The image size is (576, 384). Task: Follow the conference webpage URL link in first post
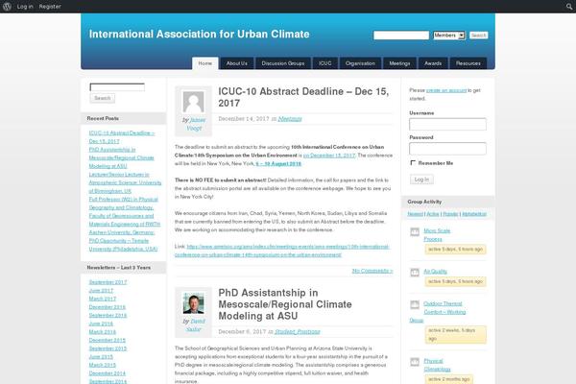click(282, 251)
